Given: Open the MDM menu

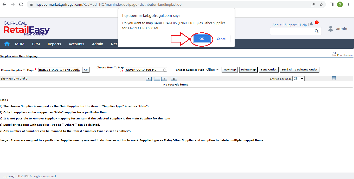Looking at the screenshot, I should (20, 44).
